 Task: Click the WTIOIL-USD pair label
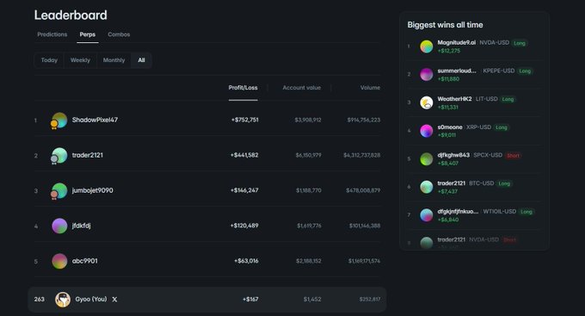500,212
